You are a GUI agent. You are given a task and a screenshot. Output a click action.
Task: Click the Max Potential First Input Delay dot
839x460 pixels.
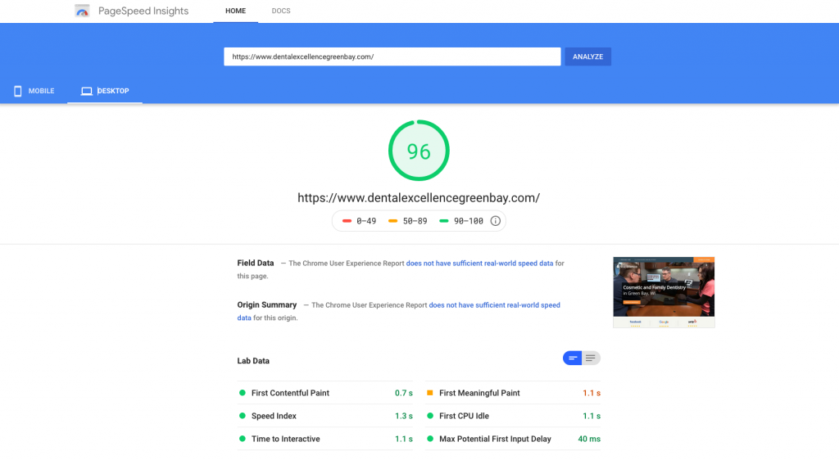[429, 439]
